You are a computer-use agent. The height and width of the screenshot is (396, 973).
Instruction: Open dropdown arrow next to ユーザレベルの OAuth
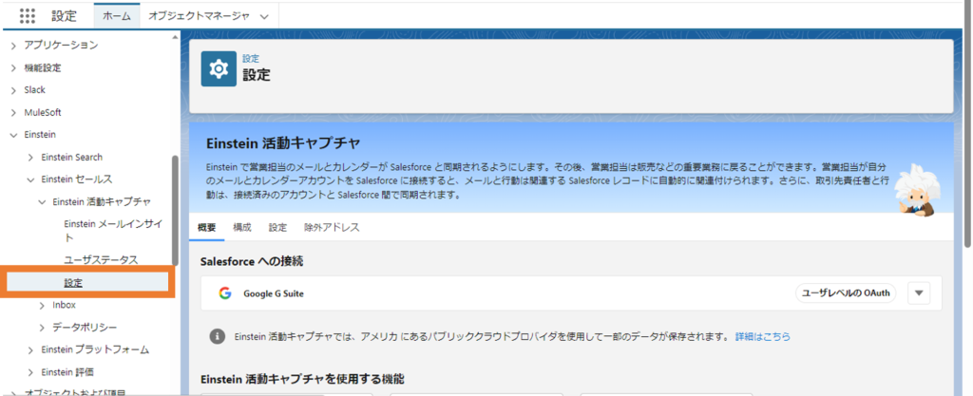919,293
